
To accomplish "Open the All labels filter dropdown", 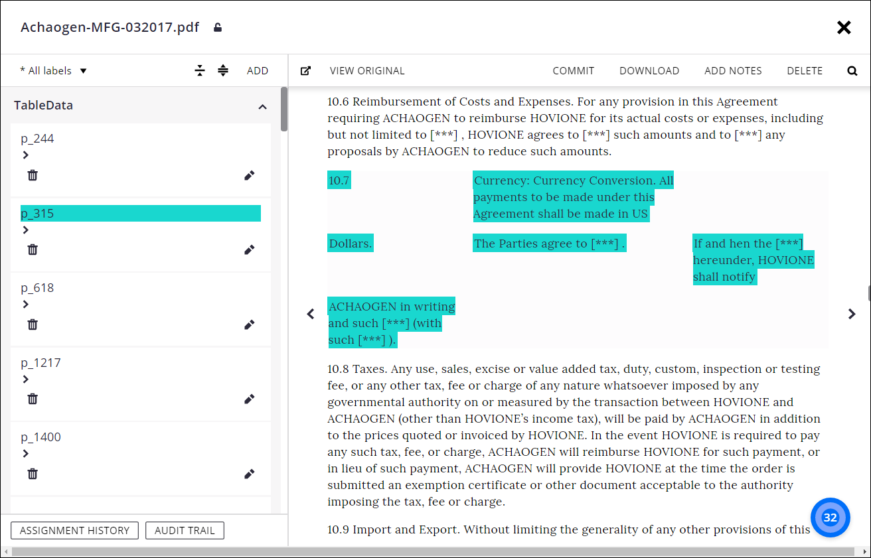I will coord(53,70).
